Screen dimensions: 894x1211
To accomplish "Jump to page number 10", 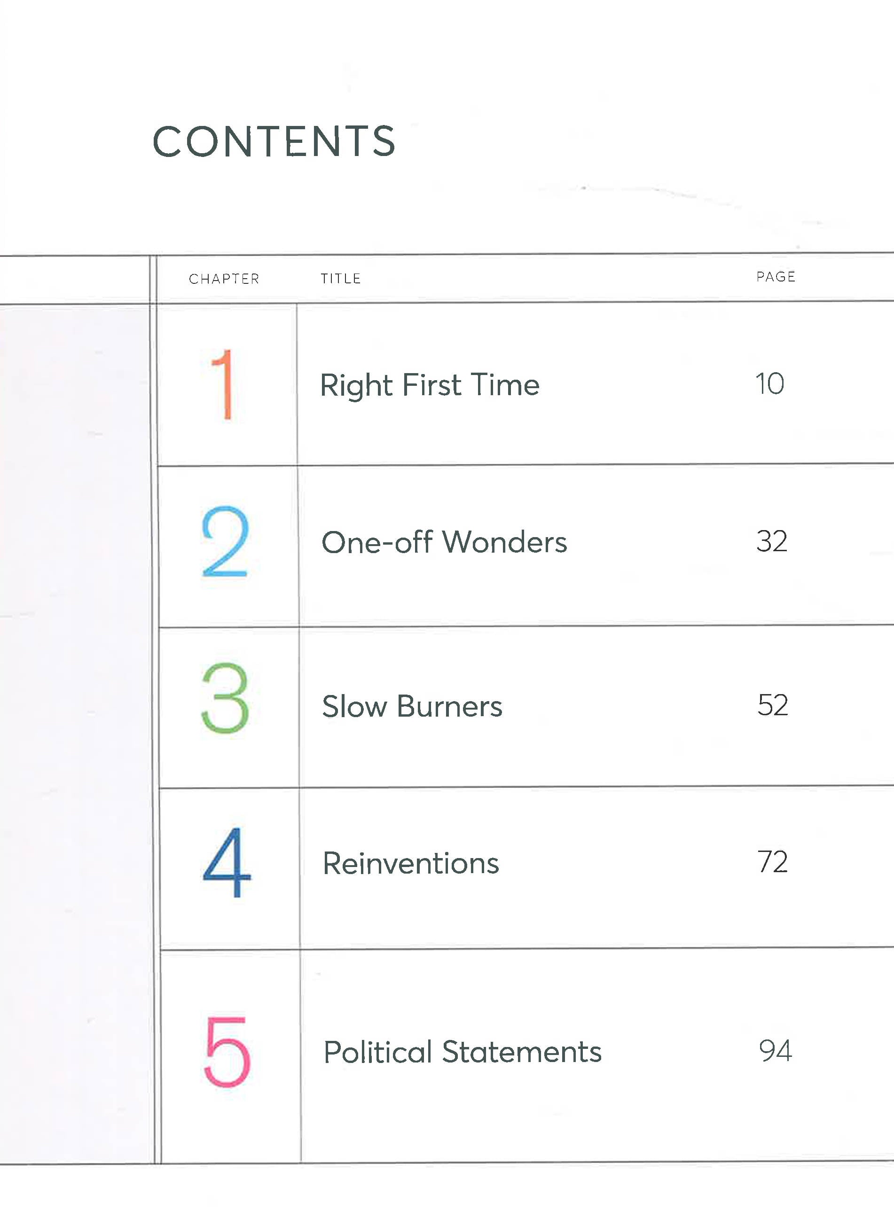I will pos(769,383).
